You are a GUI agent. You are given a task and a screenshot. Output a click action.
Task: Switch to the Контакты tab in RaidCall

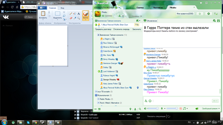(x=158, y=8)
